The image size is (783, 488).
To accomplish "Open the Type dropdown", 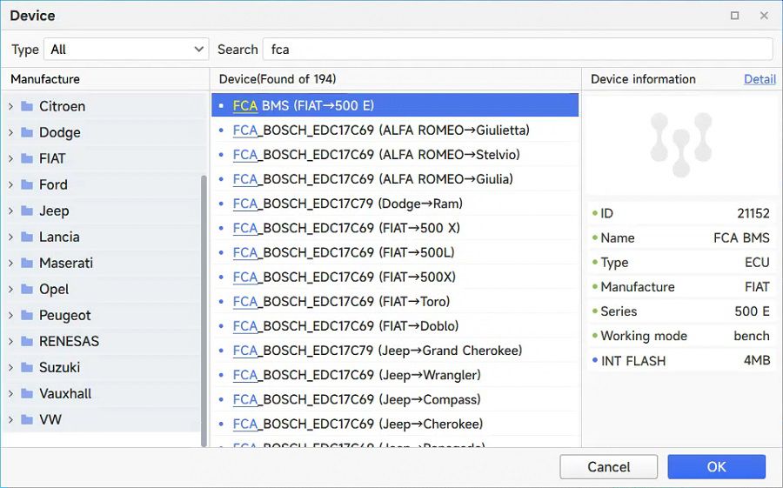I will [x=126, y=50].
